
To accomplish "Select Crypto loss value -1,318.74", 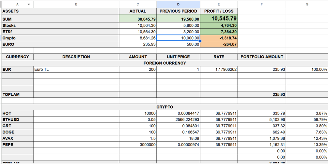I will (219, 38).
